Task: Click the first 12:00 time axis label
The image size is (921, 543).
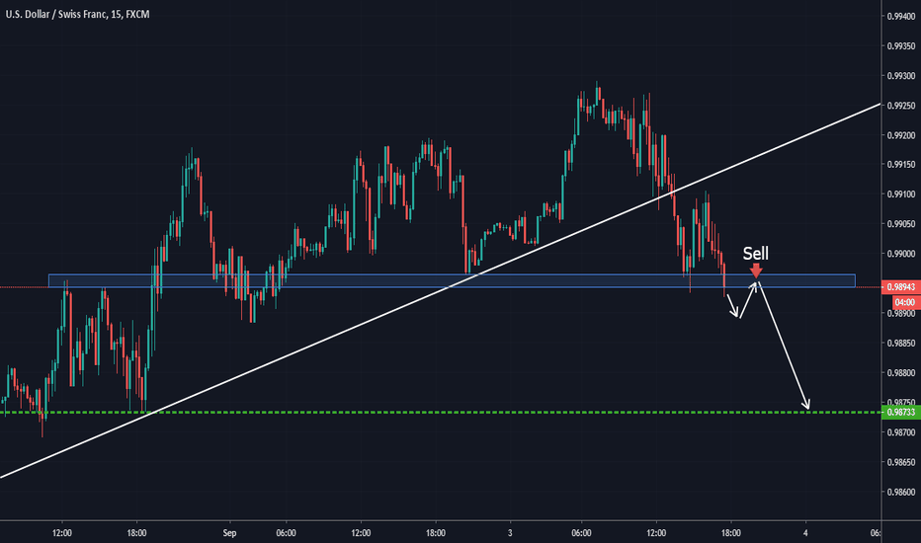Action: pyautogui.click(x=61, y=533)
